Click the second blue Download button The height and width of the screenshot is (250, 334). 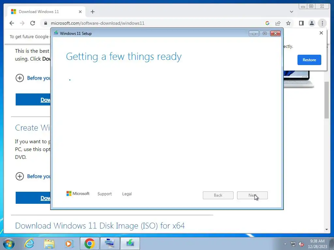tap(33, 198)
